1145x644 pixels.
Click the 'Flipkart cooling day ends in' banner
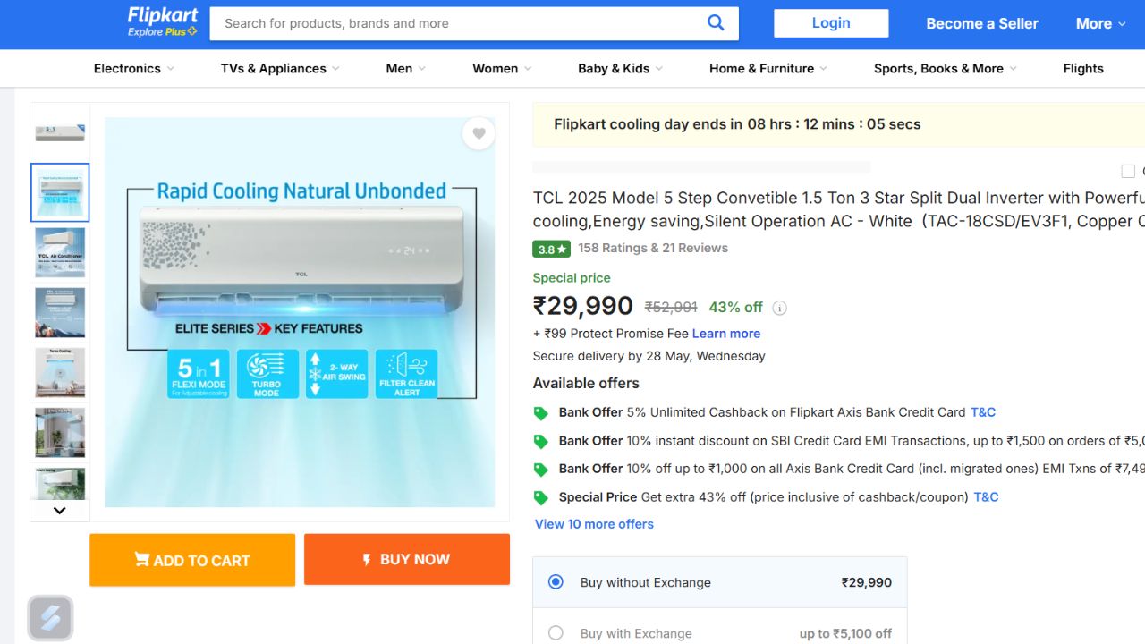[838, 124]
